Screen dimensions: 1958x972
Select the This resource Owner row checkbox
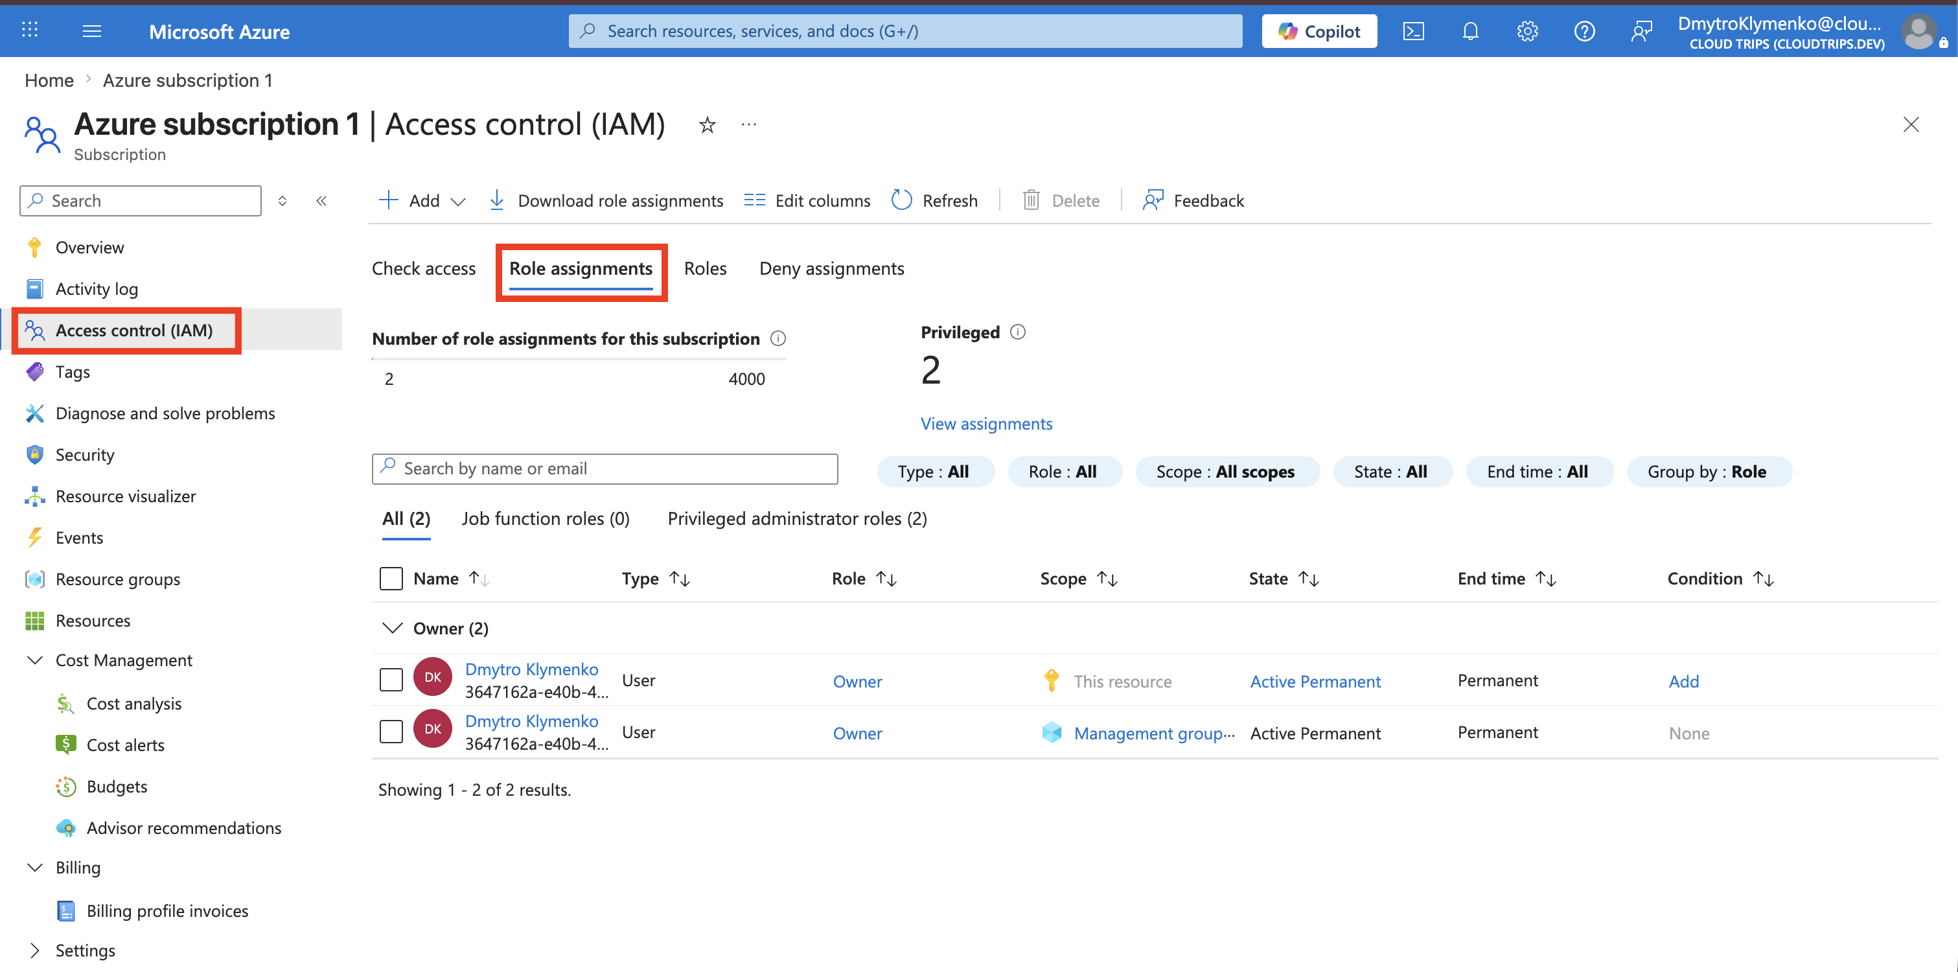click(391, 679)
